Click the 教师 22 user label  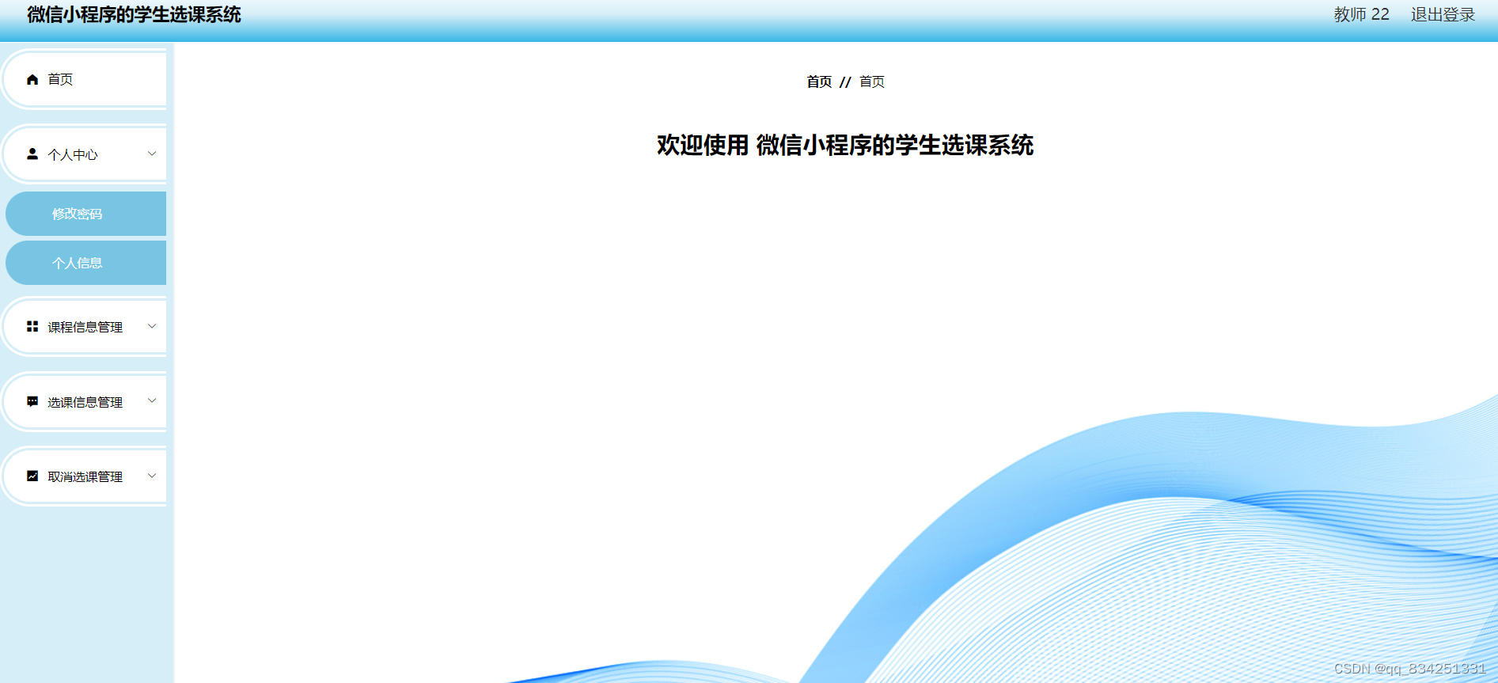pos(1361,14)
